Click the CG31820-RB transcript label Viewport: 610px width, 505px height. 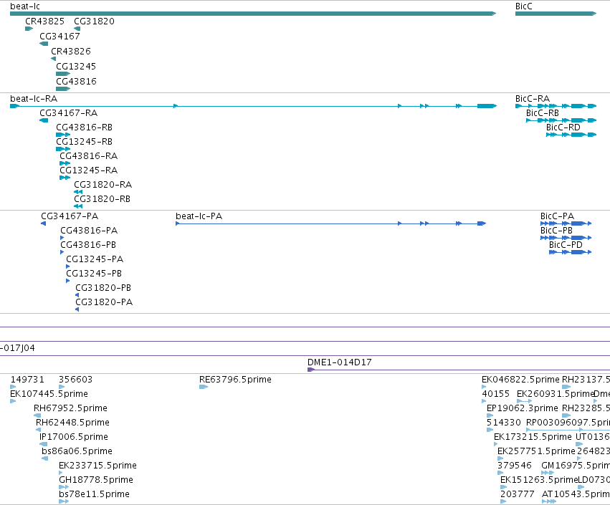[102, 199]
